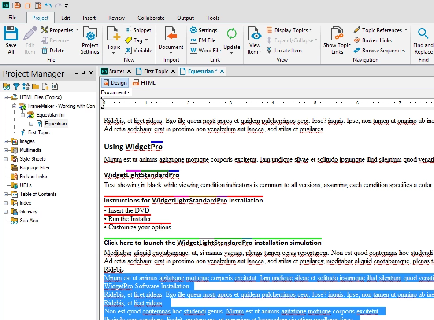
Task: Open the Project Manager panel options arrow
Action: point(76,74)
